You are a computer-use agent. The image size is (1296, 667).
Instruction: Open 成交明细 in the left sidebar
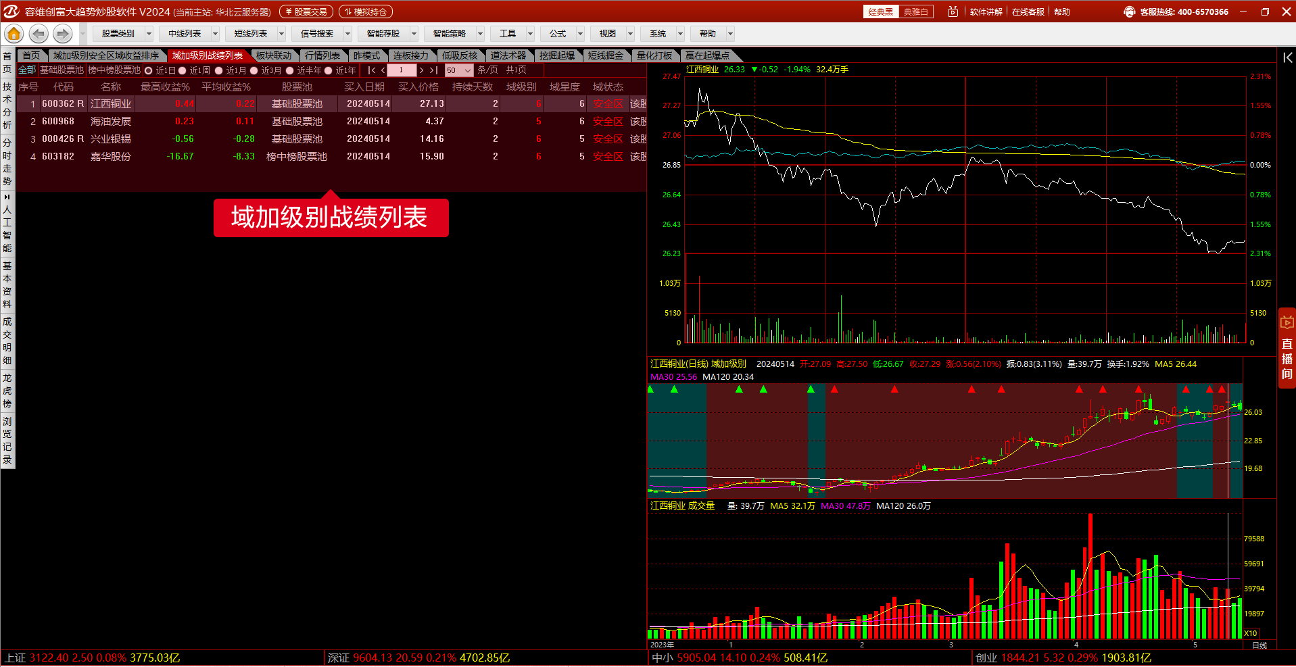pos(7,341)
